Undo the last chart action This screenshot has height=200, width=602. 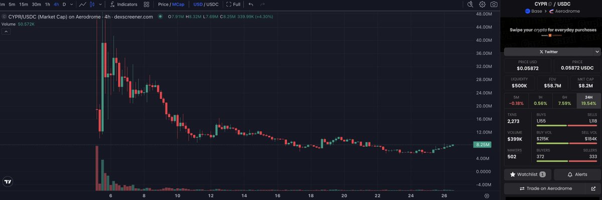251,4
